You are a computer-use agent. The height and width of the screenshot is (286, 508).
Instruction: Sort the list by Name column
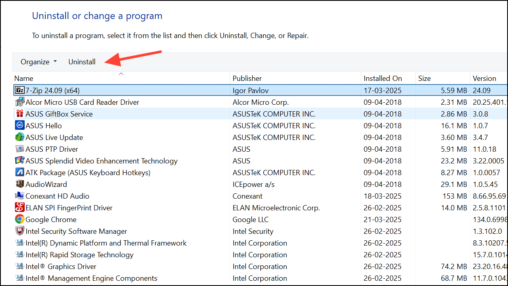tap(121, 78)
